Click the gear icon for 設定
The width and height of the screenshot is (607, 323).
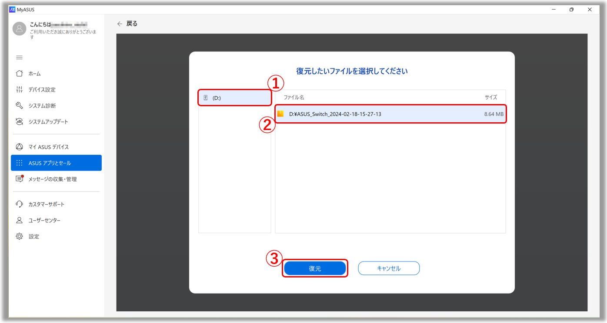[x=19, y=236]
